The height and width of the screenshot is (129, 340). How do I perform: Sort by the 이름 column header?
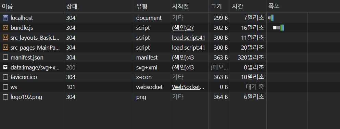32,6
